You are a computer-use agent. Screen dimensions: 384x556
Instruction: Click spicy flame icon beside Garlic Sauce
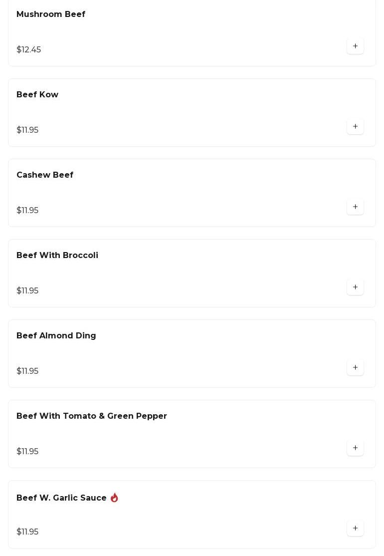coord(114,498)
